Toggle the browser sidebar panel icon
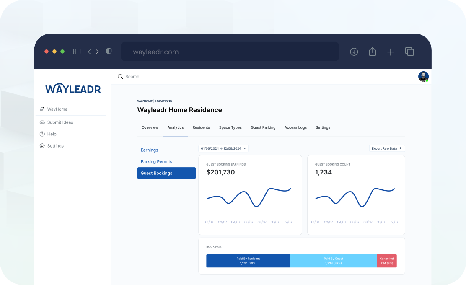The width and height of the screenshot is (466, 285). [x=77, y=51]
